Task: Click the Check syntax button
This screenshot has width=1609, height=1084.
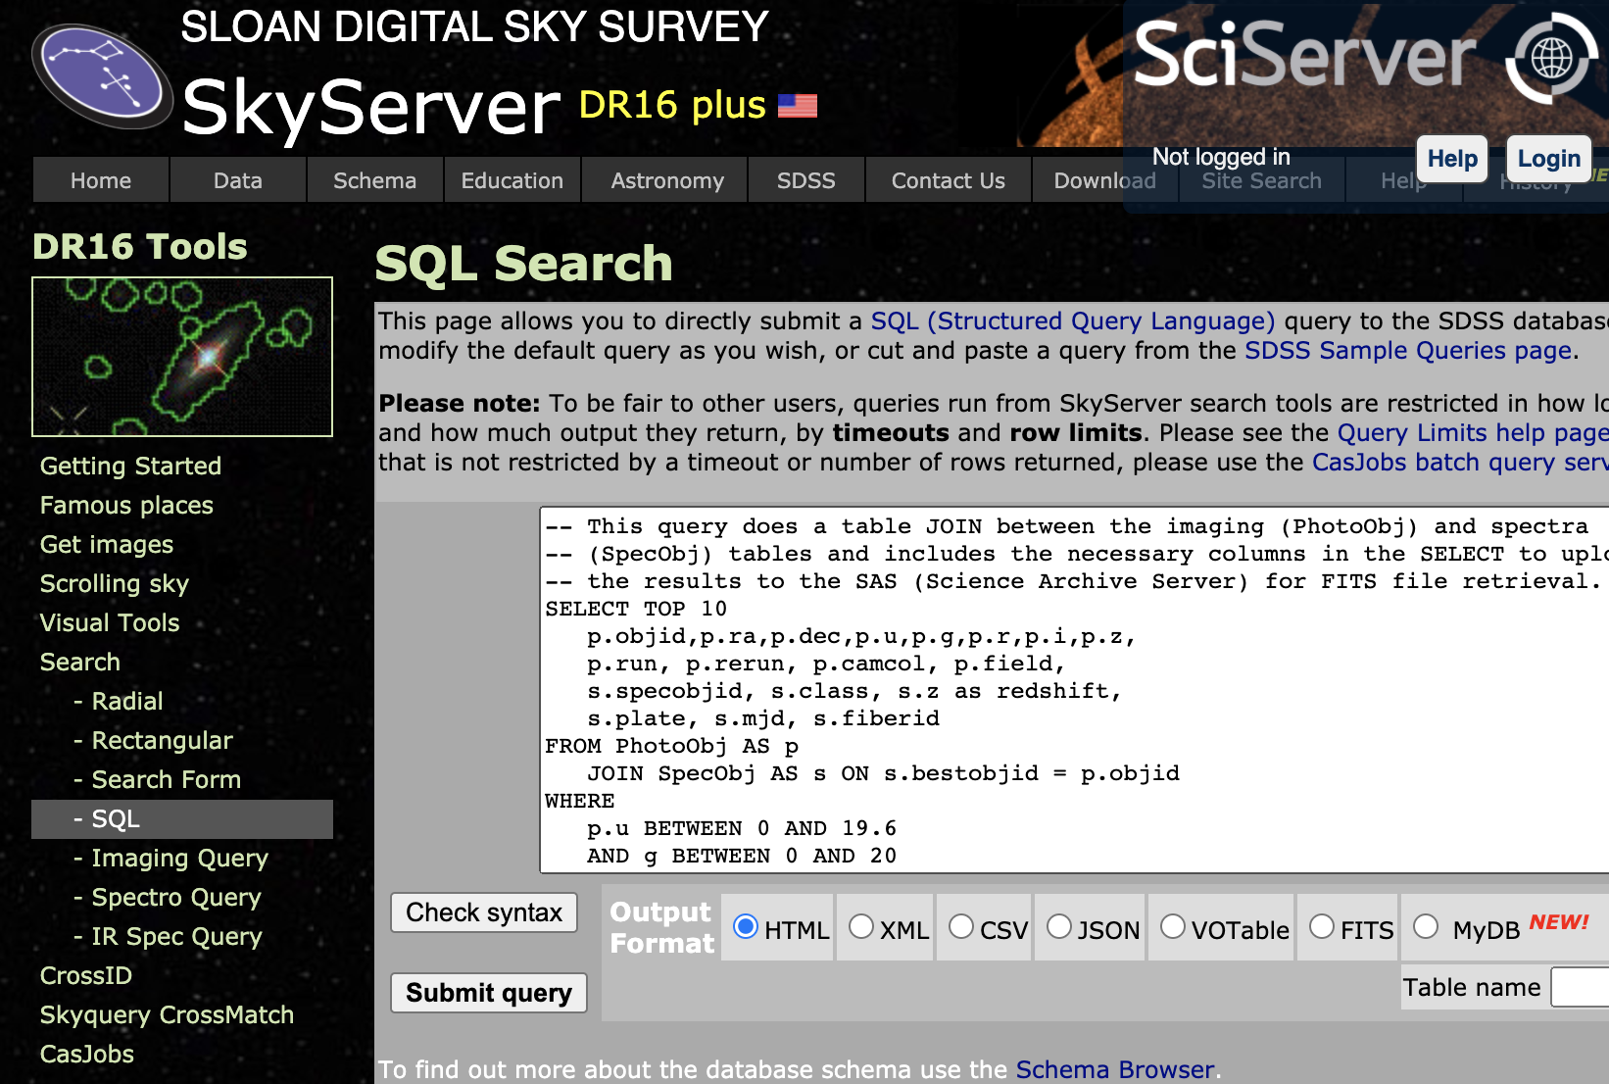Action: point(484,912)
